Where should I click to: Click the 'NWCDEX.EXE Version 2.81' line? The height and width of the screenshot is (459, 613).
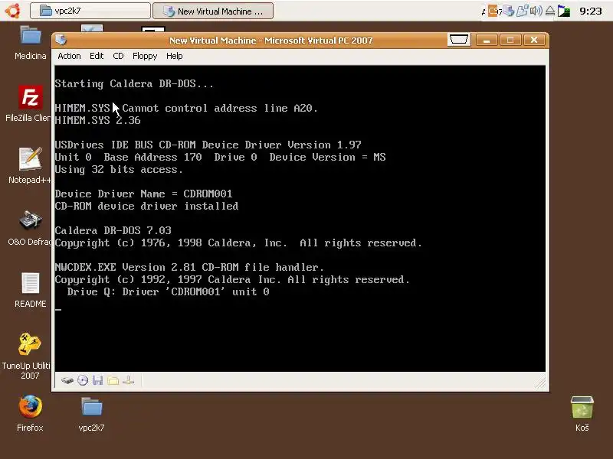(189, 267)
